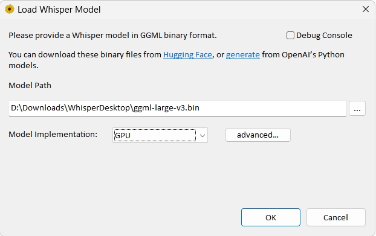
Task: Open the advanced... settings button
Action: coord(258,135)
